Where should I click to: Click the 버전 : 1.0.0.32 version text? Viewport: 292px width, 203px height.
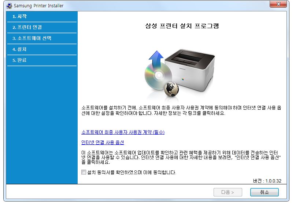click(267, 181)
